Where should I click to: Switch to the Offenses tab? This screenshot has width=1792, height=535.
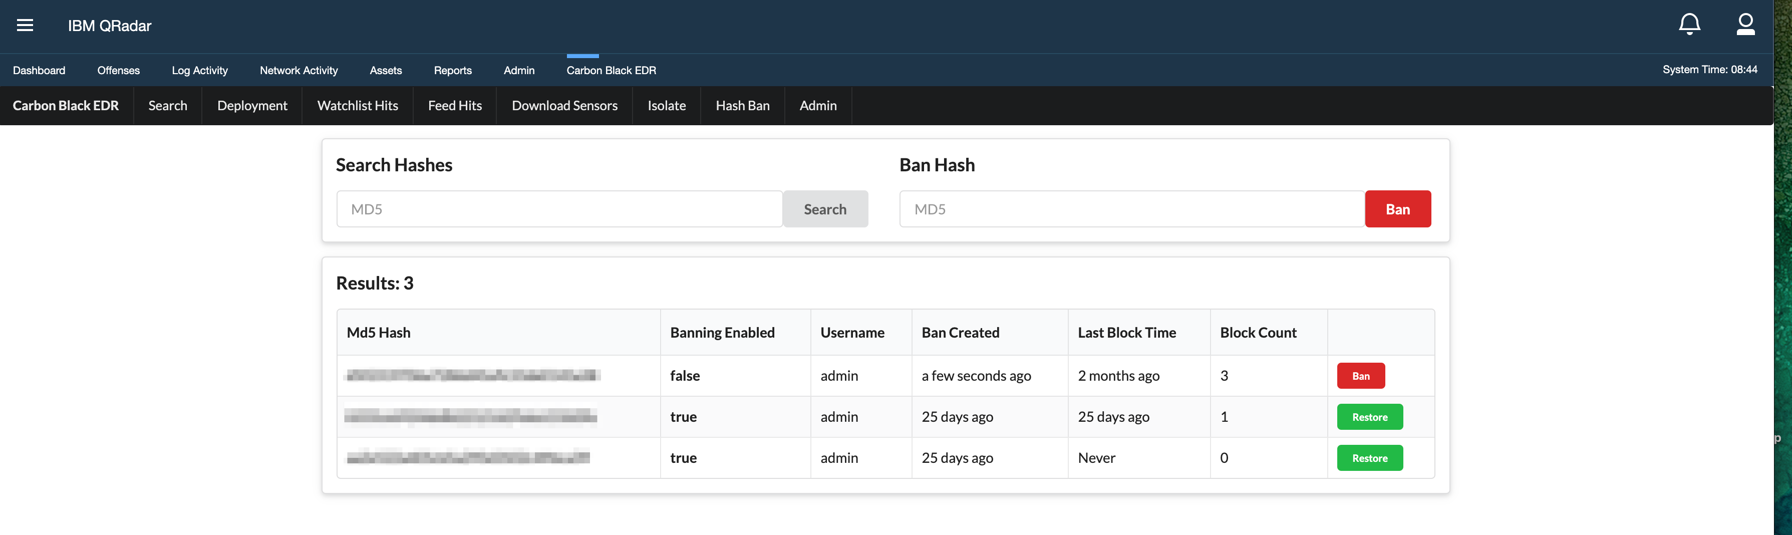(118, 70)
